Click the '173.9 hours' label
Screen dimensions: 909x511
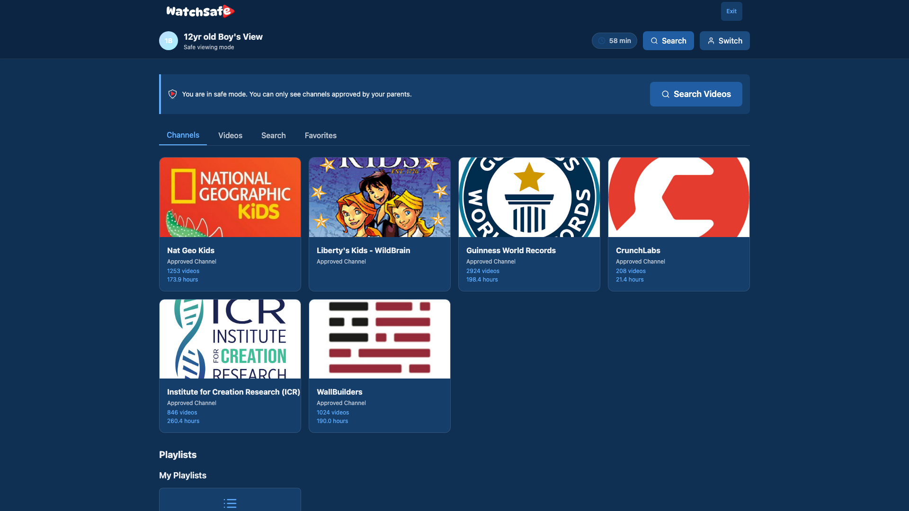tap(182, 280)
